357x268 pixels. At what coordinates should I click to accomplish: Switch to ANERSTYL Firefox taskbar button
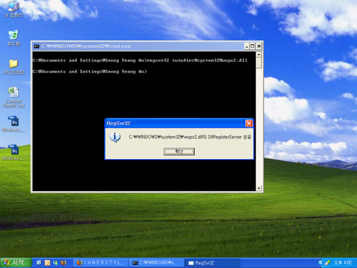click(101, 263)
